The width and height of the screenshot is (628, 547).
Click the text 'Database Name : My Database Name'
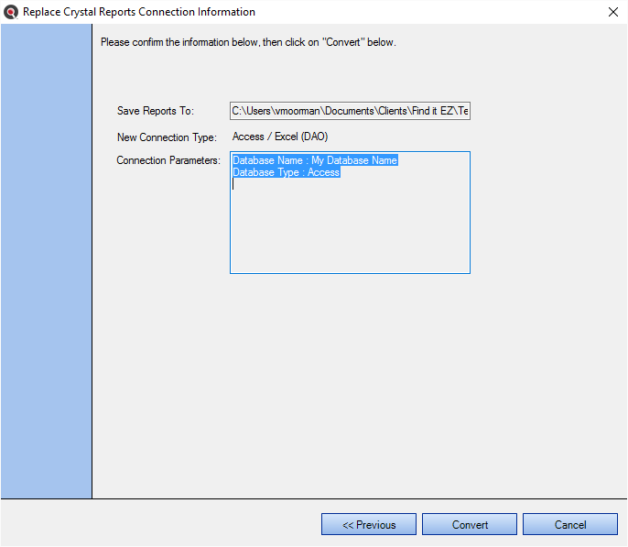point(315,160)
